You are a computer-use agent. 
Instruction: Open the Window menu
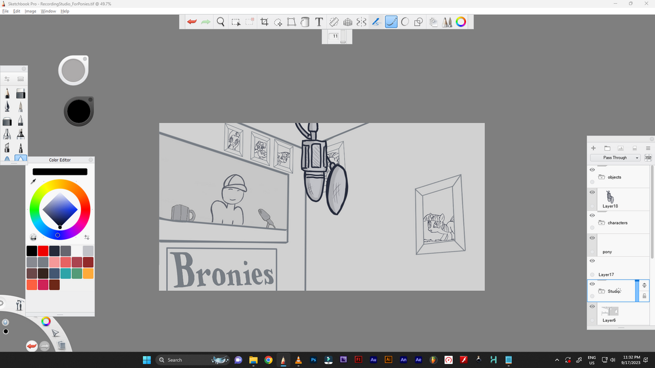49,11
